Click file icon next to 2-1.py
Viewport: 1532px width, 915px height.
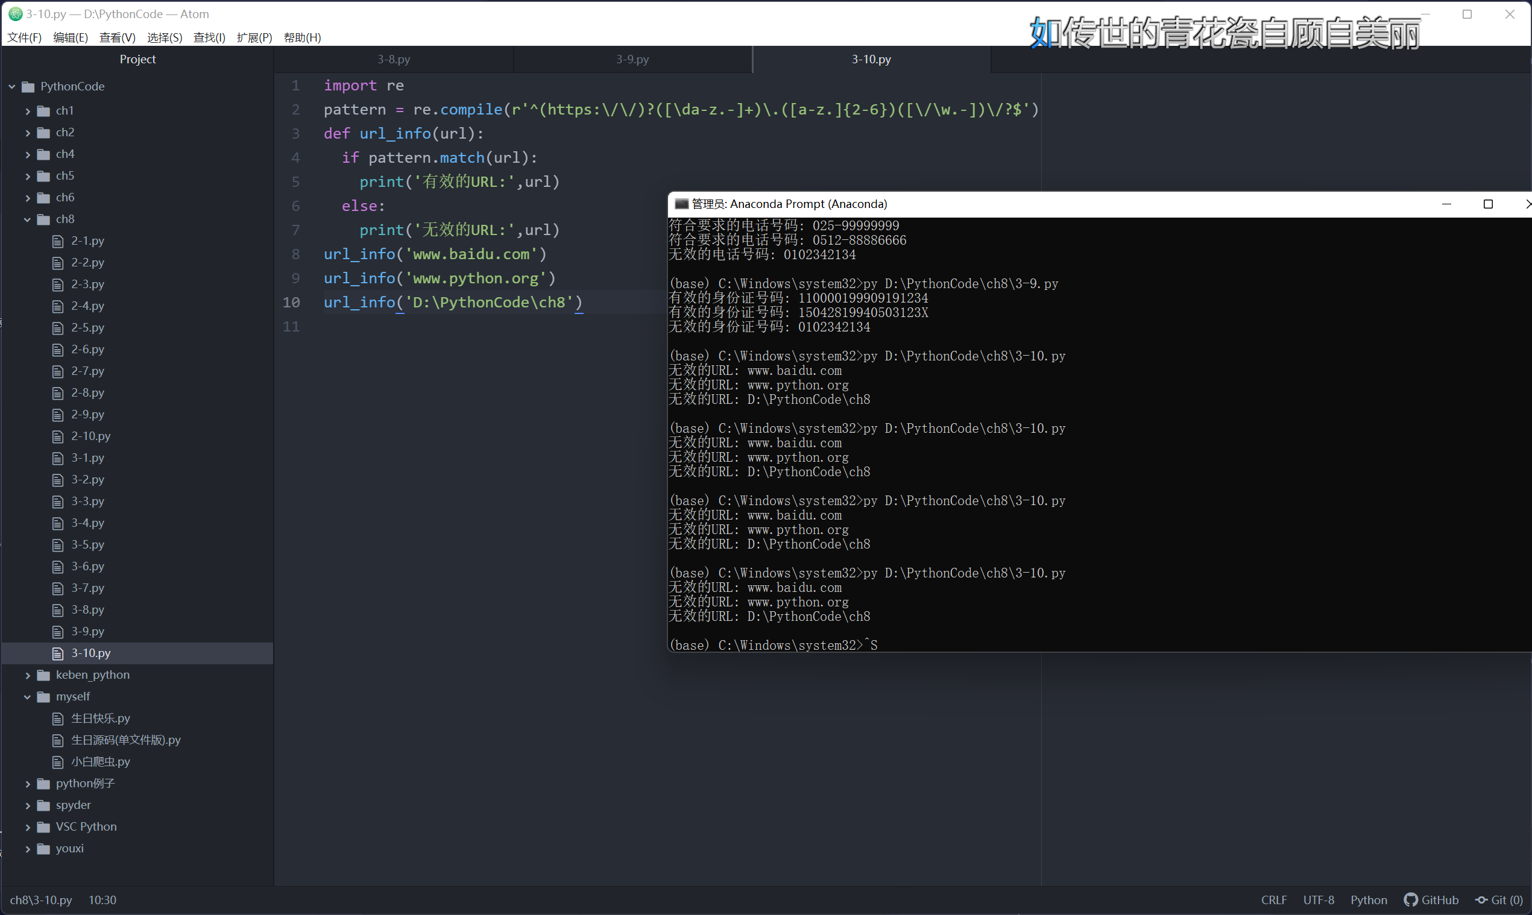pos(58,241)
